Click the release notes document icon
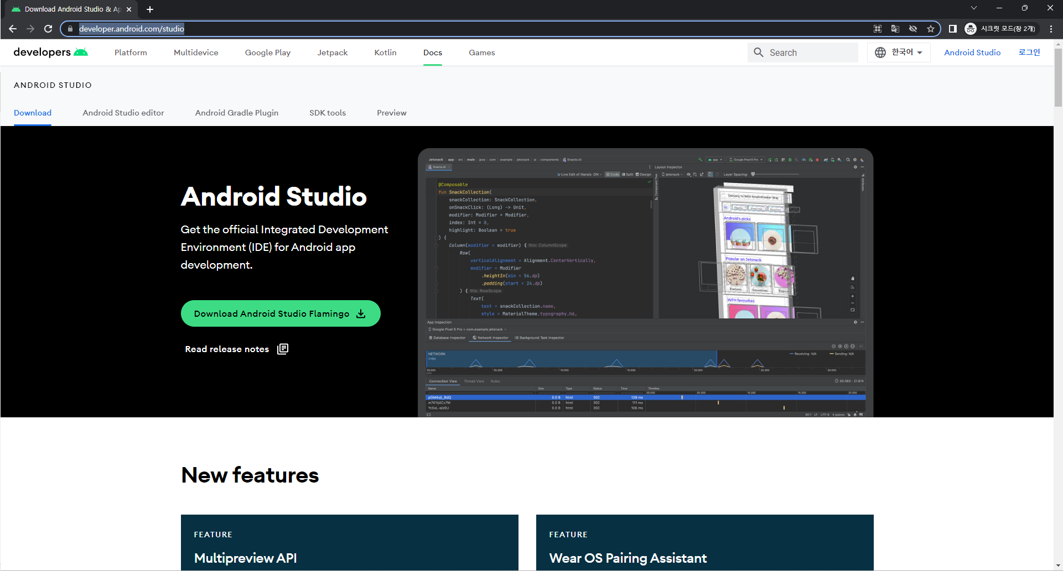Screen dimensions: 1063x571 283,349
